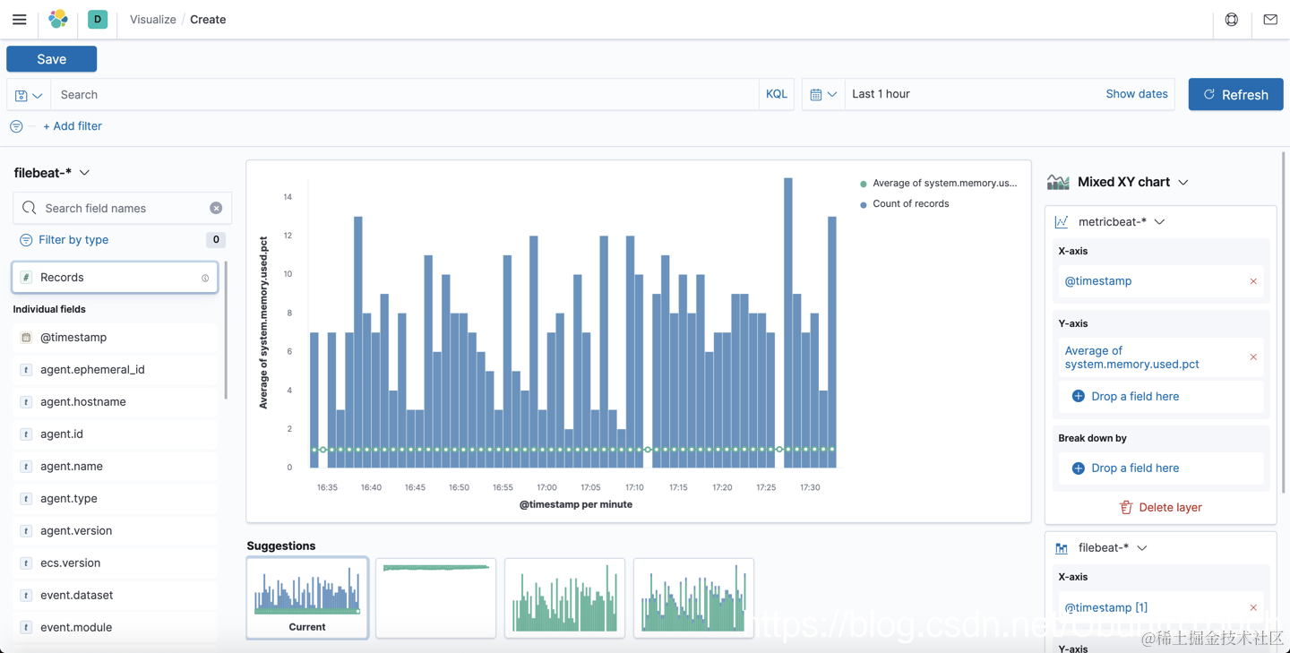Select the agent.name field
Screen dimensions: 1290x653
click(115, 467)
